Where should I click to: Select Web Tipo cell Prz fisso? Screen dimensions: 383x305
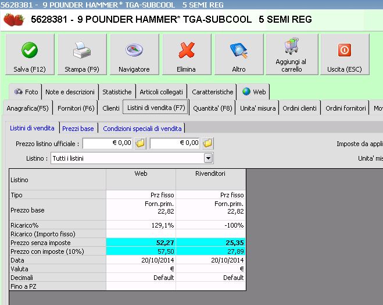141,195
